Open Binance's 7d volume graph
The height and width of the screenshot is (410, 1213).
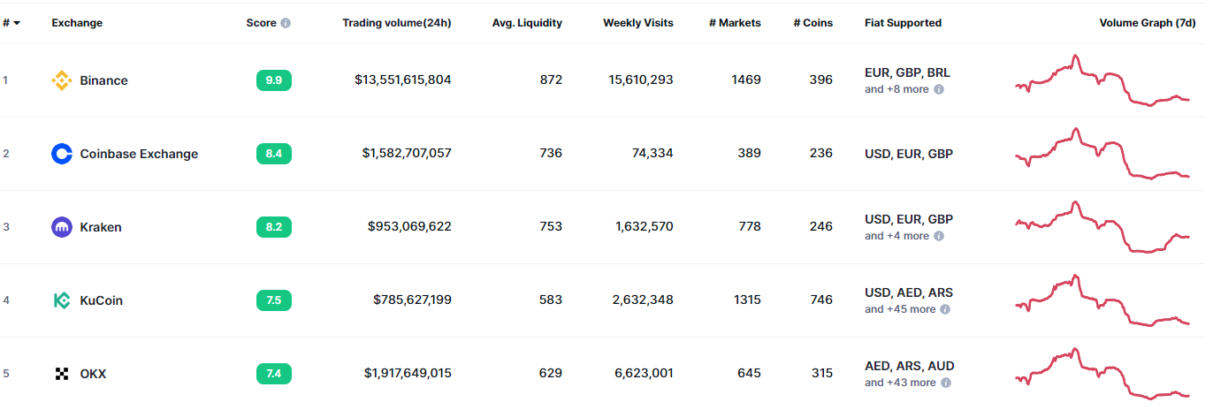click(1102, 80)
